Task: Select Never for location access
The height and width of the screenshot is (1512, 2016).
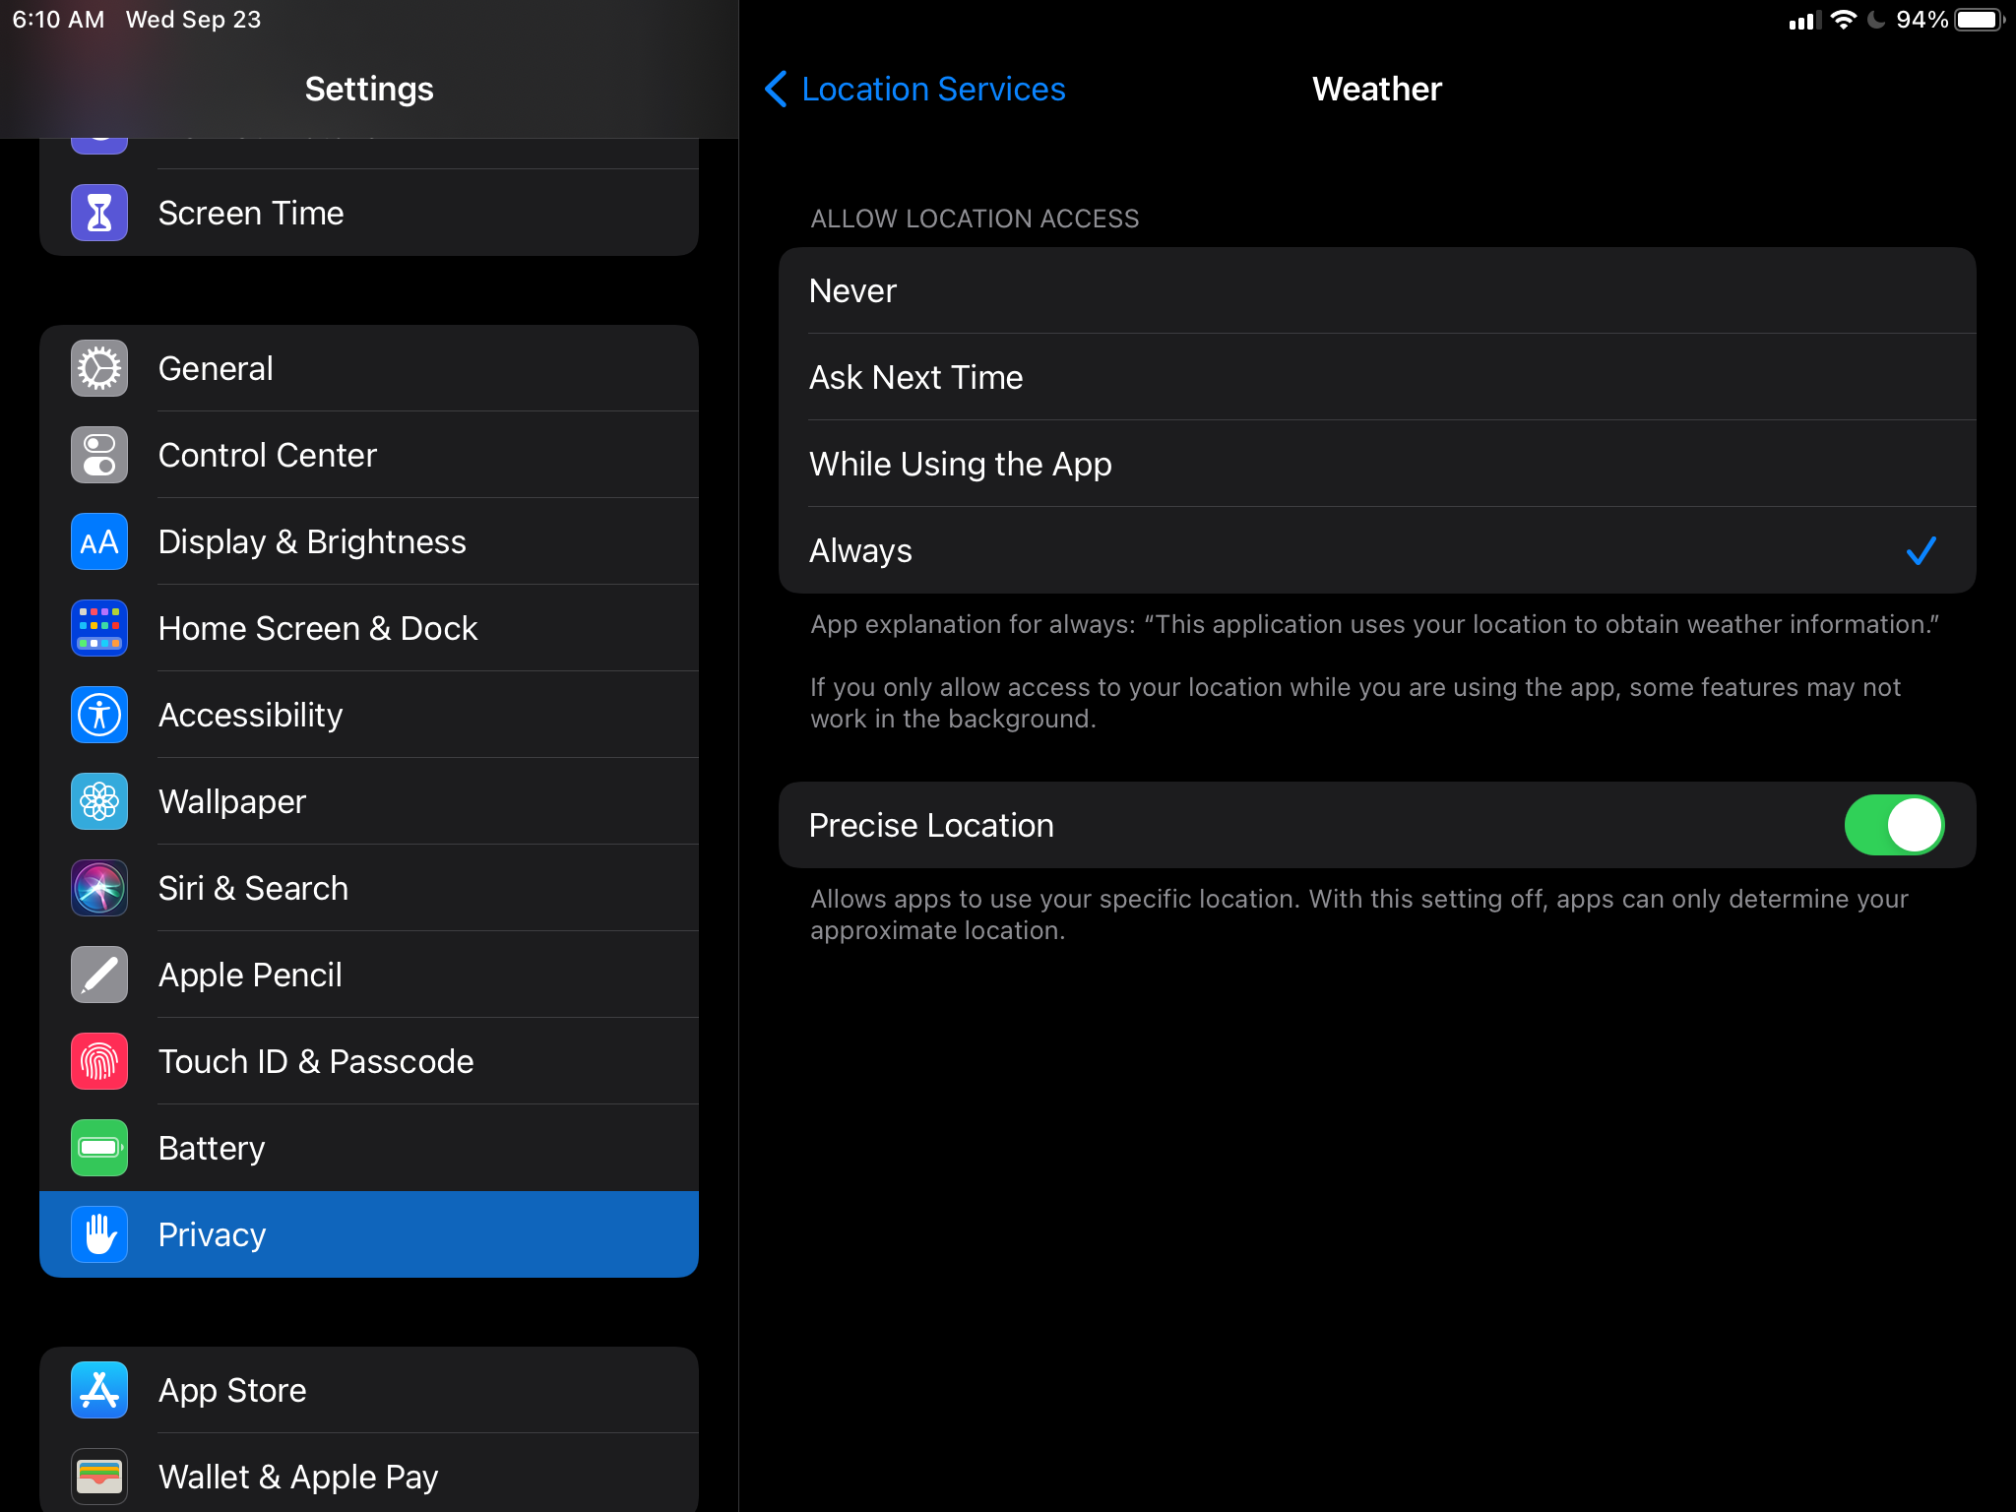Action: [1376, 291]
